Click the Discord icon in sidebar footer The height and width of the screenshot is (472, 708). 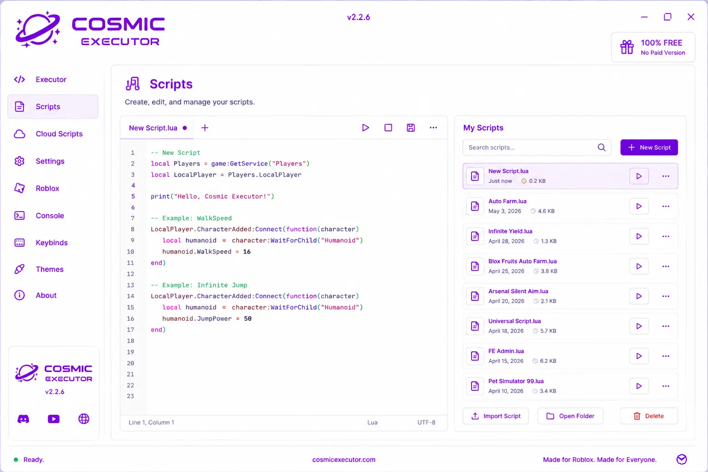click(x=23, y=419)
